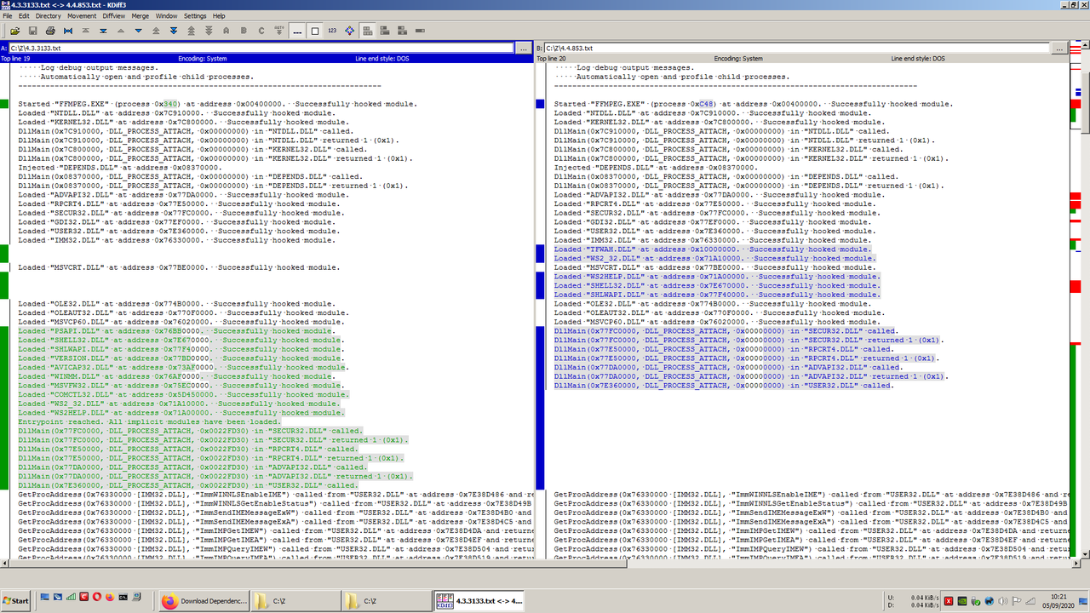
Task: Open the Settings menu
Action: pos(195,15)
